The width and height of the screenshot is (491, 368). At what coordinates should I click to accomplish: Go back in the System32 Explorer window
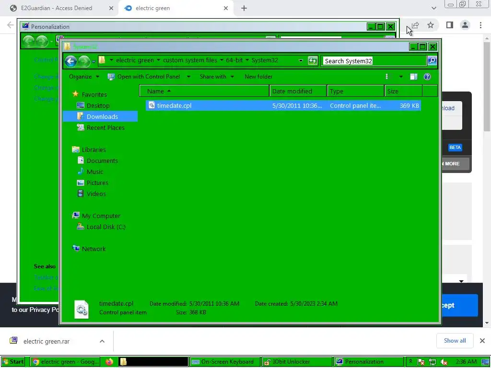click(71, 61)
